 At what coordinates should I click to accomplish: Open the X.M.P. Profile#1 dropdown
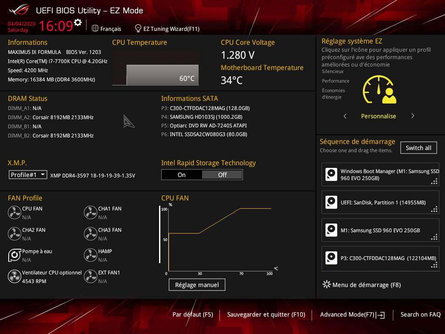28,175
